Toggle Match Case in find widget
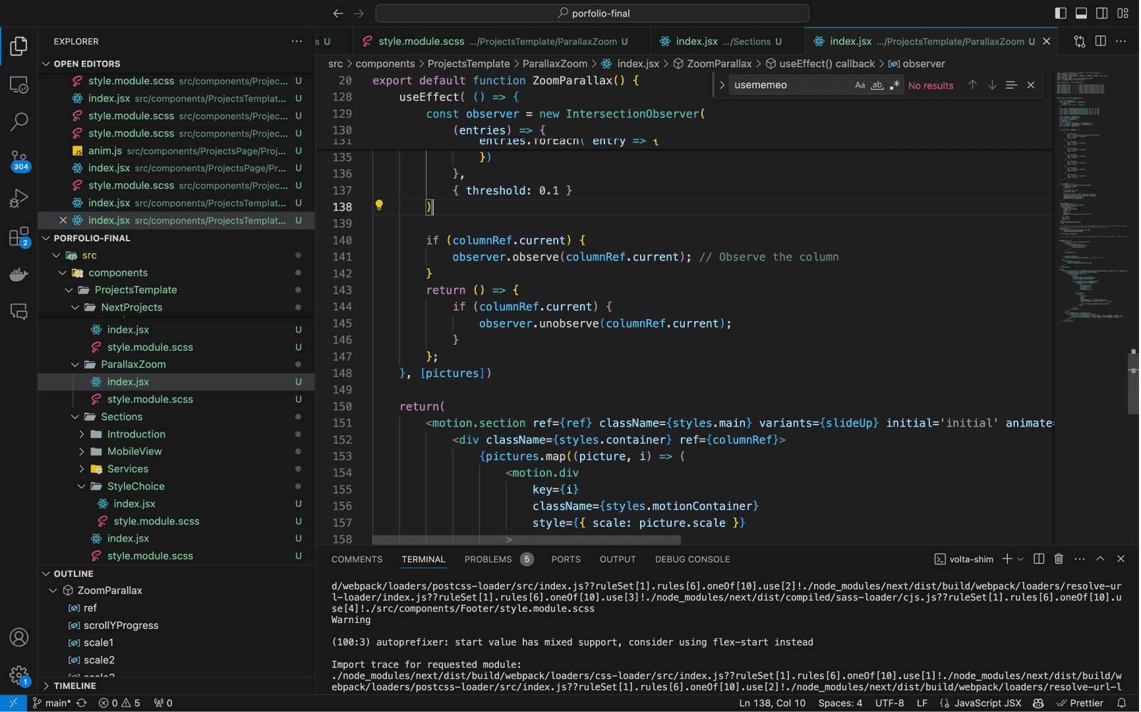1141x712 pixels. tap(860, 85)
